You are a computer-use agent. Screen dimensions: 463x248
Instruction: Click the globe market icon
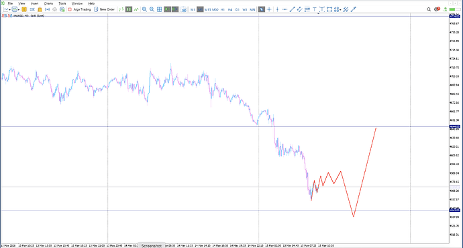[62, 9]
